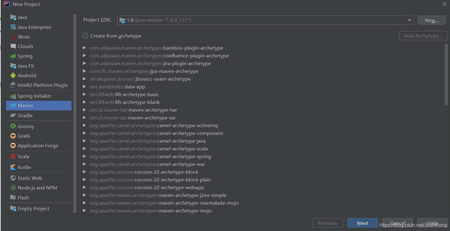450x231 pixels.
Task: Expand bamboo-plugin-archetype node
Action: pos(84,48)
